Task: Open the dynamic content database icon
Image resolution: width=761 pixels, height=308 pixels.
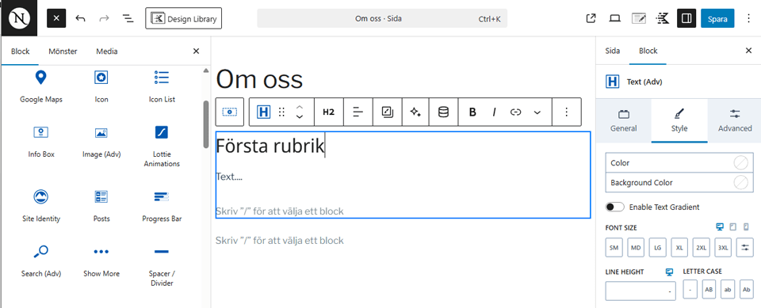Action: [x=444, y=112]
